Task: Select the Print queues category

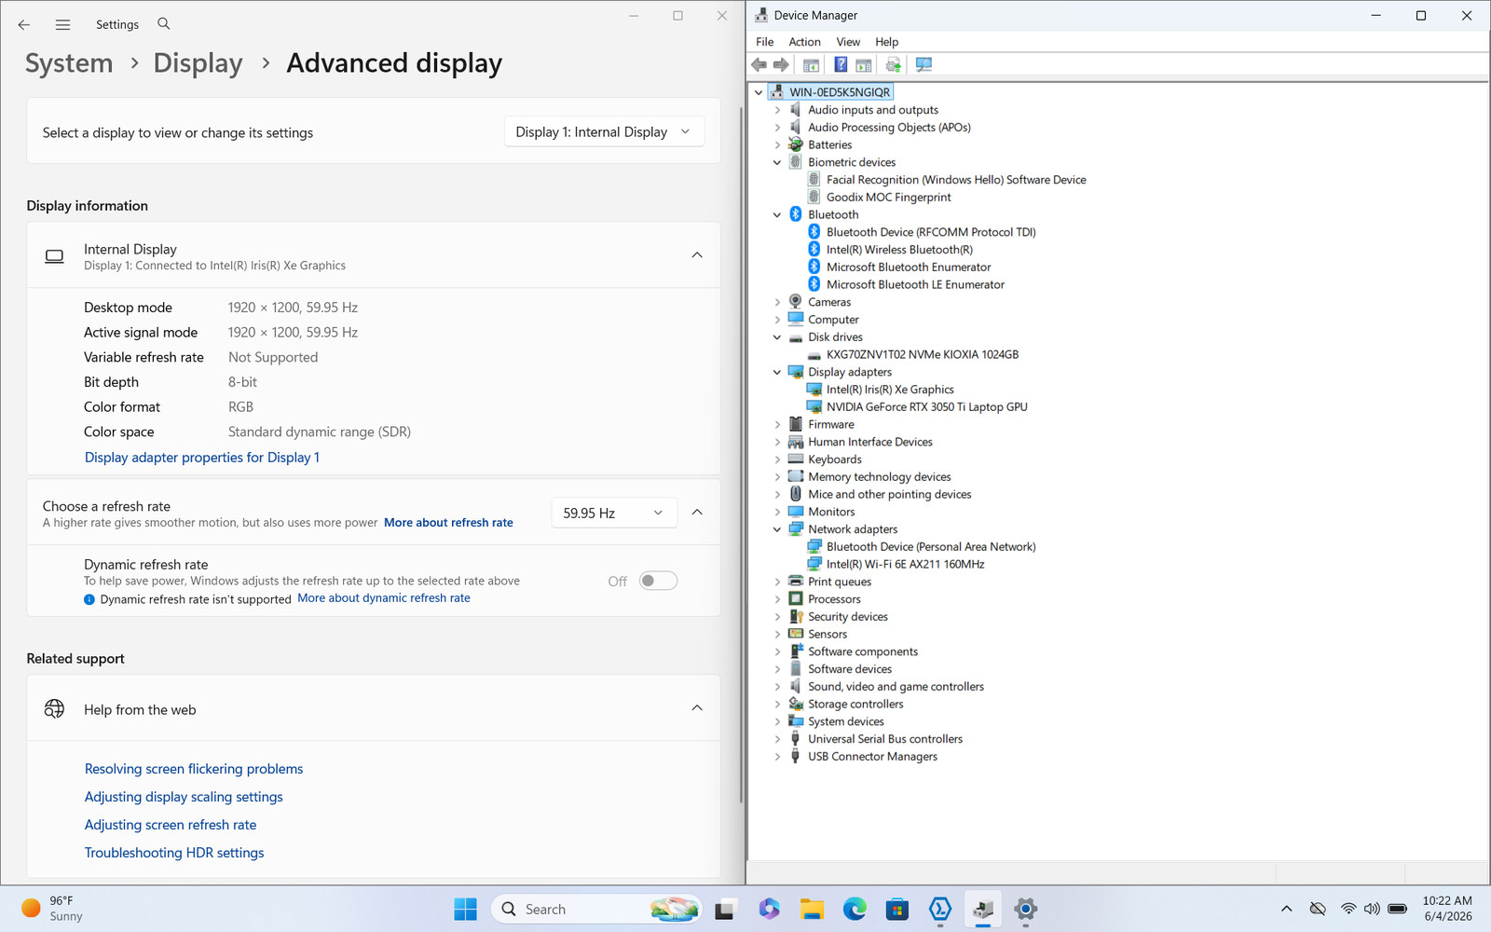Action: [x=840, y=582]
